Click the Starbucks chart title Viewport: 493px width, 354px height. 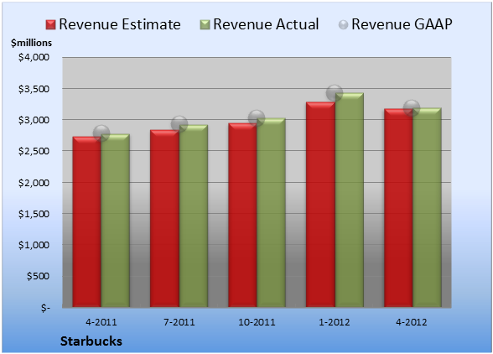(91, 341)
